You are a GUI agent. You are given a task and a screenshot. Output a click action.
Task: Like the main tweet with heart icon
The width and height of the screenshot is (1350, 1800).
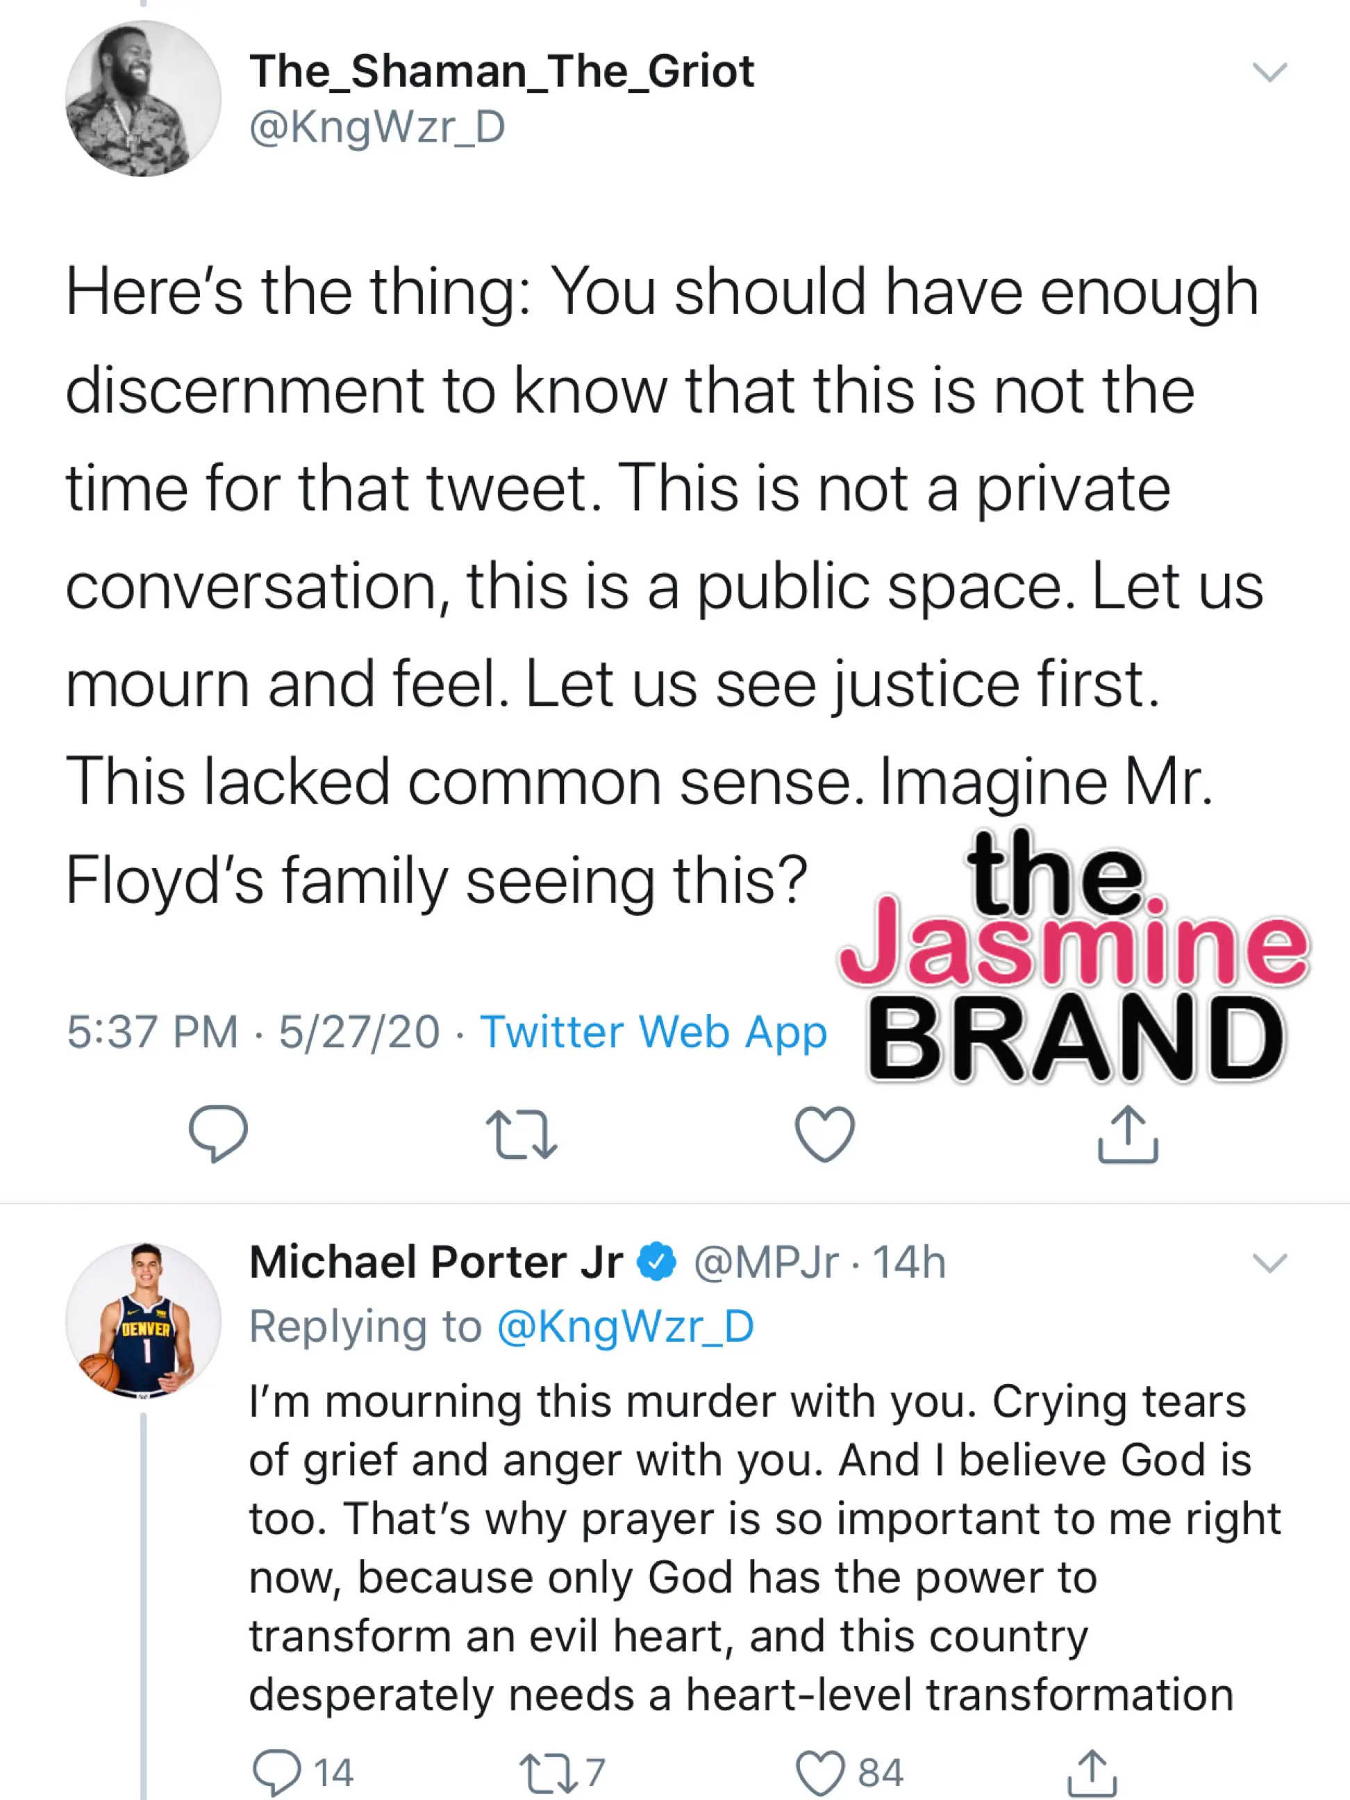[824, 1133]
